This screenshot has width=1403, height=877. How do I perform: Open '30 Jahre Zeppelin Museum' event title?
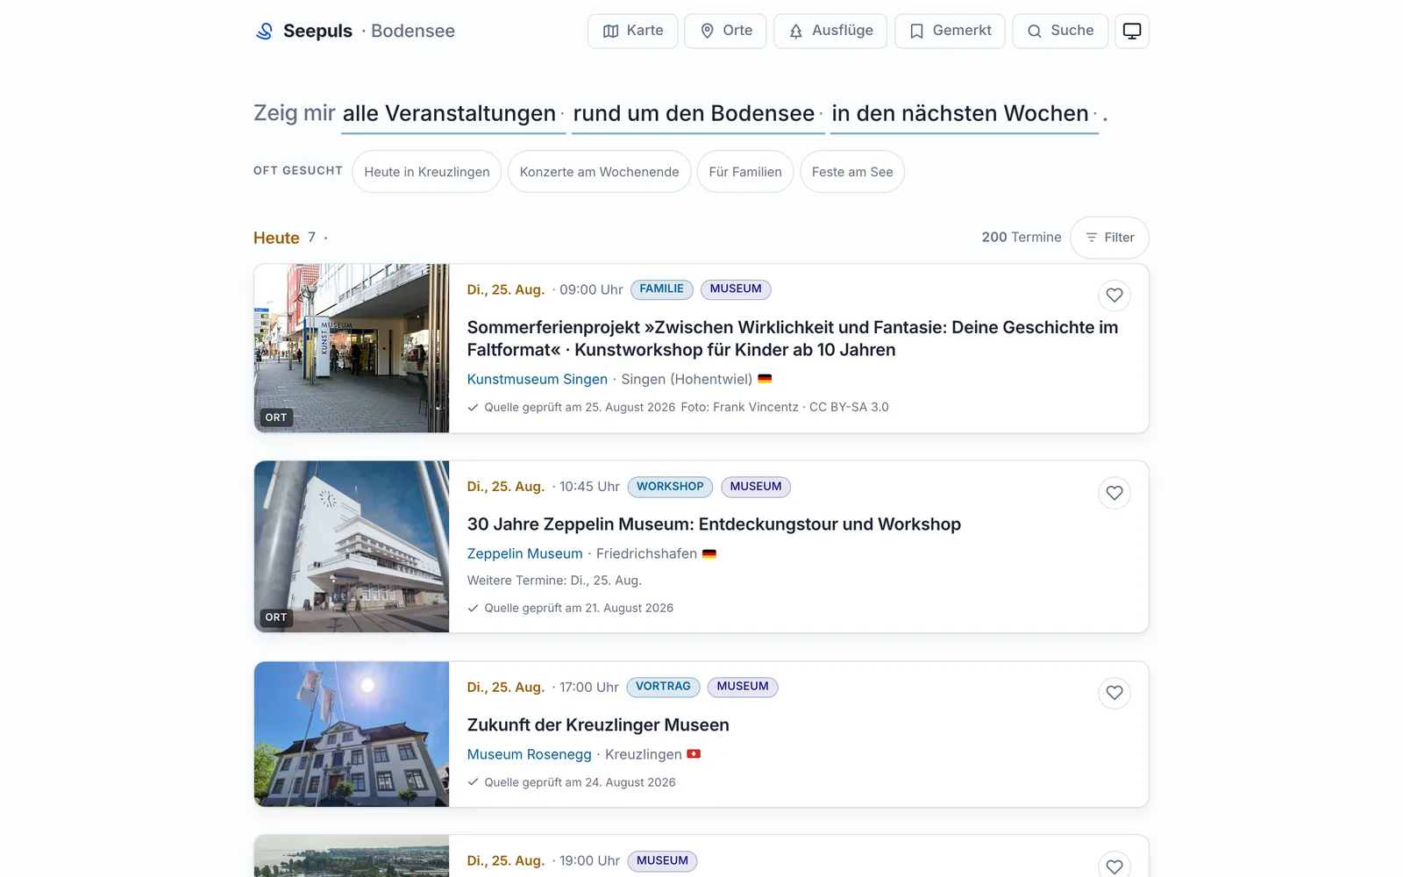click(714, 524)
